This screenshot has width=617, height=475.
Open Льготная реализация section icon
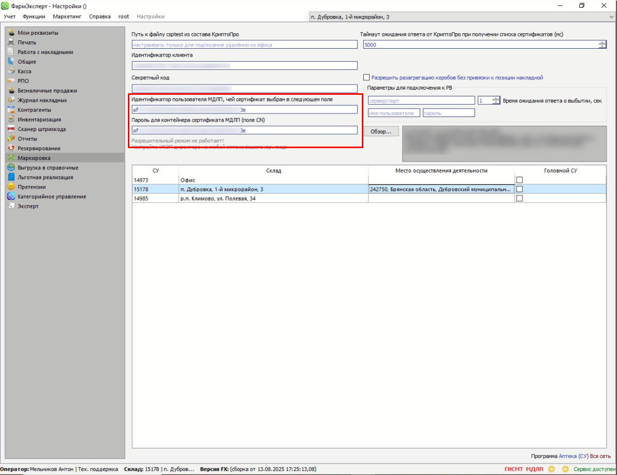pos(11,177)
